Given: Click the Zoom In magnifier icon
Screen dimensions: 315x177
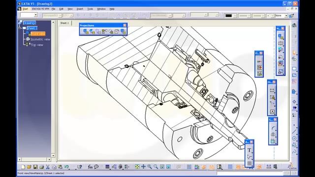Looking at the screenshot, I should (150, 167).
